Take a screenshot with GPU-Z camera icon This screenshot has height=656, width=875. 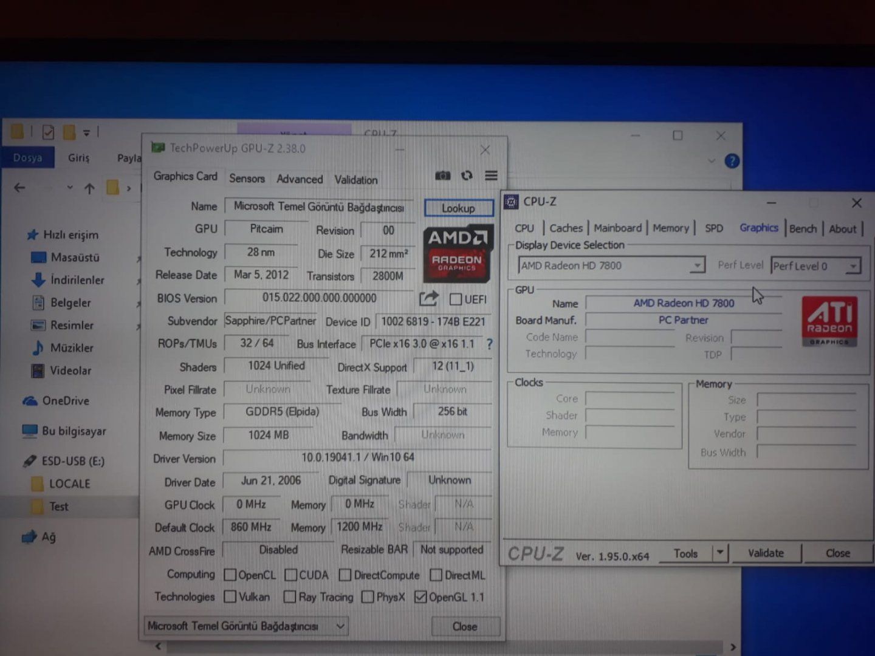[x=442, y=176]
